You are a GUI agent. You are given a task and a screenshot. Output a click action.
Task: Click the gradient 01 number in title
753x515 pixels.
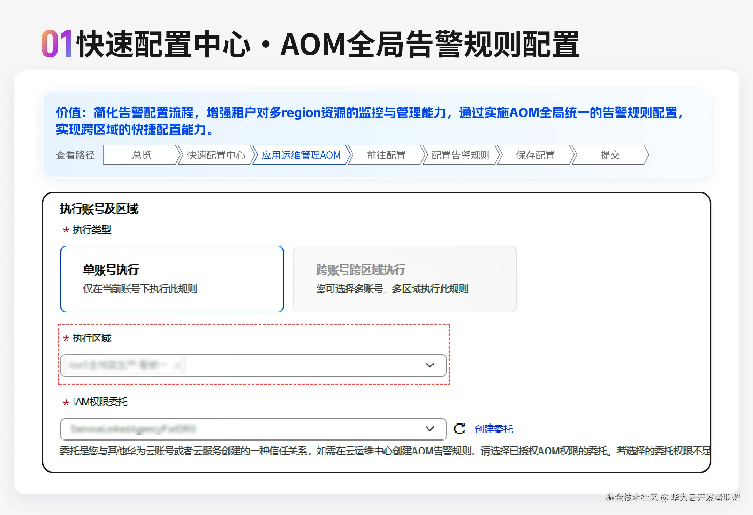click(x=56, y=44)
